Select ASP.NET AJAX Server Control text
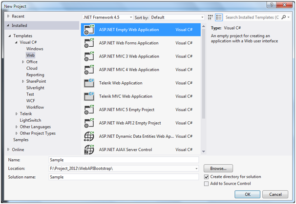Viewport: 296px width, 204px height. point(126,150)
